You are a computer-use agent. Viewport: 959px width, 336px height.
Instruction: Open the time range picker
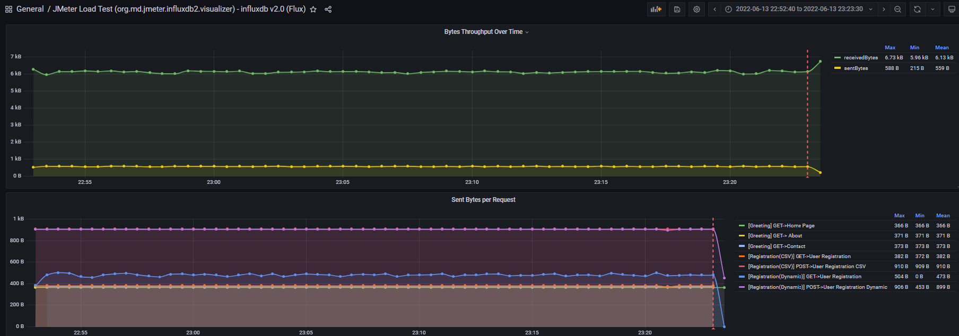pos(799,9)
